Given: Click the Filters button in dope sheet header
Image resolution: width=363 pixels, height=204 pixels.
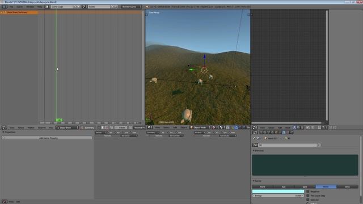Looking at the screenshot, I should coord(122,127).
